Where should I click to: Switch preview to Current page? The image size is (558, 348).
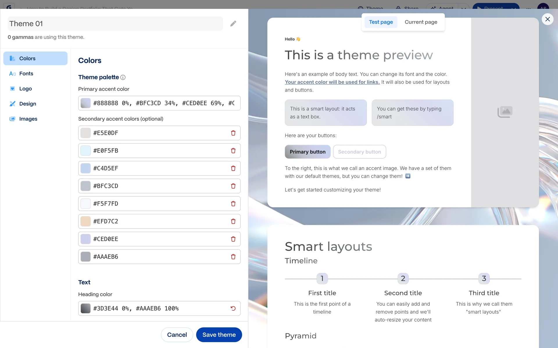tap(421, 22)
